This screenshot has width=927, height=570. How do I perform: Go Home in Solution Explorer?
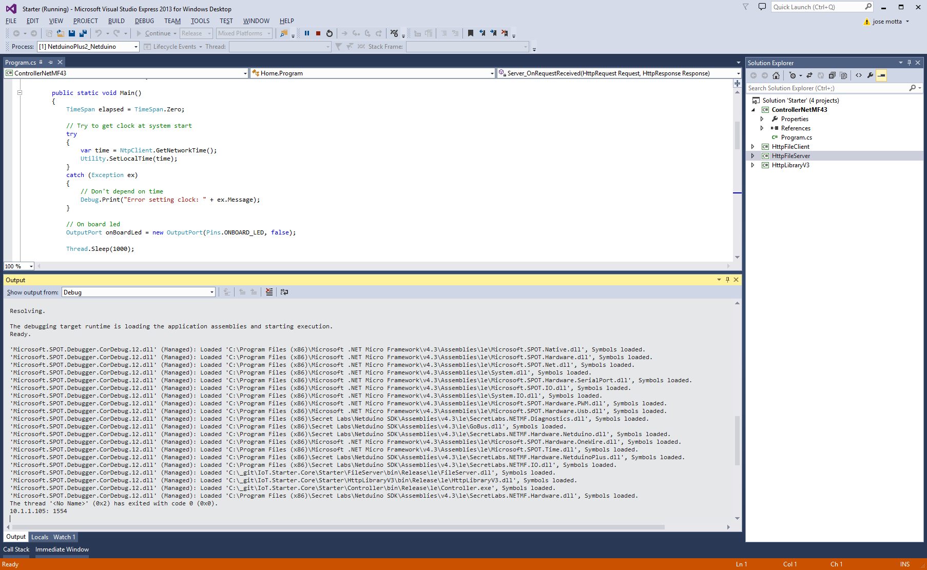(776, 75)
